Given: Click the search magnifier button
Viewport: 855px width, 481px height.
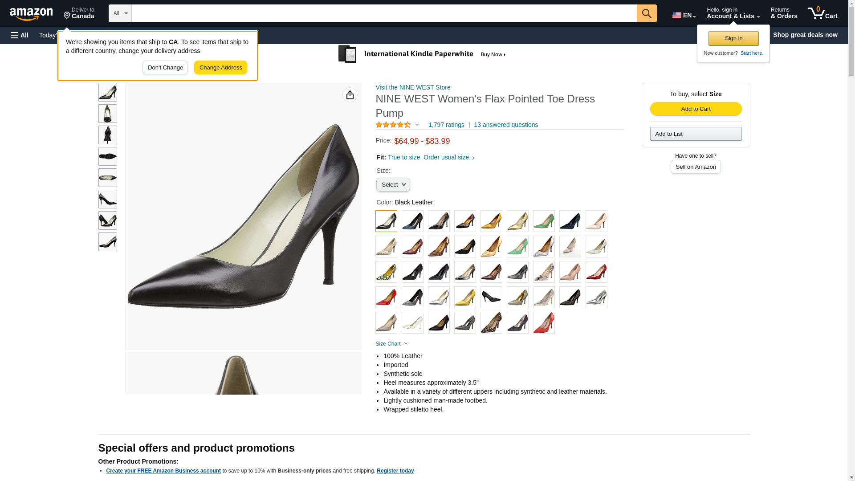Looking at the screenshot, I should click(x=646, y=13).
